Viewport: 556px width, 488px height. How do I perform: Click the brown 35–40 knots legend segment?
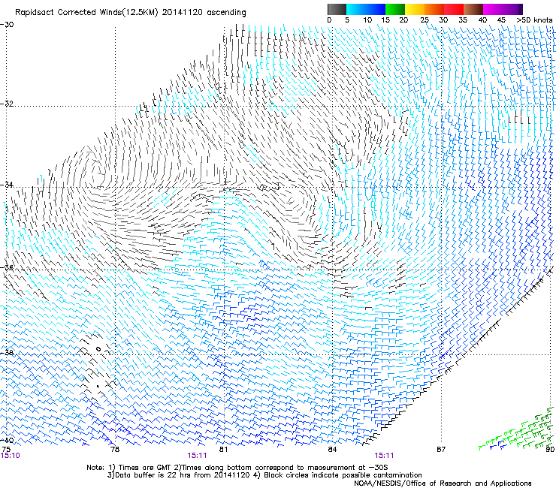click(473, 9)
